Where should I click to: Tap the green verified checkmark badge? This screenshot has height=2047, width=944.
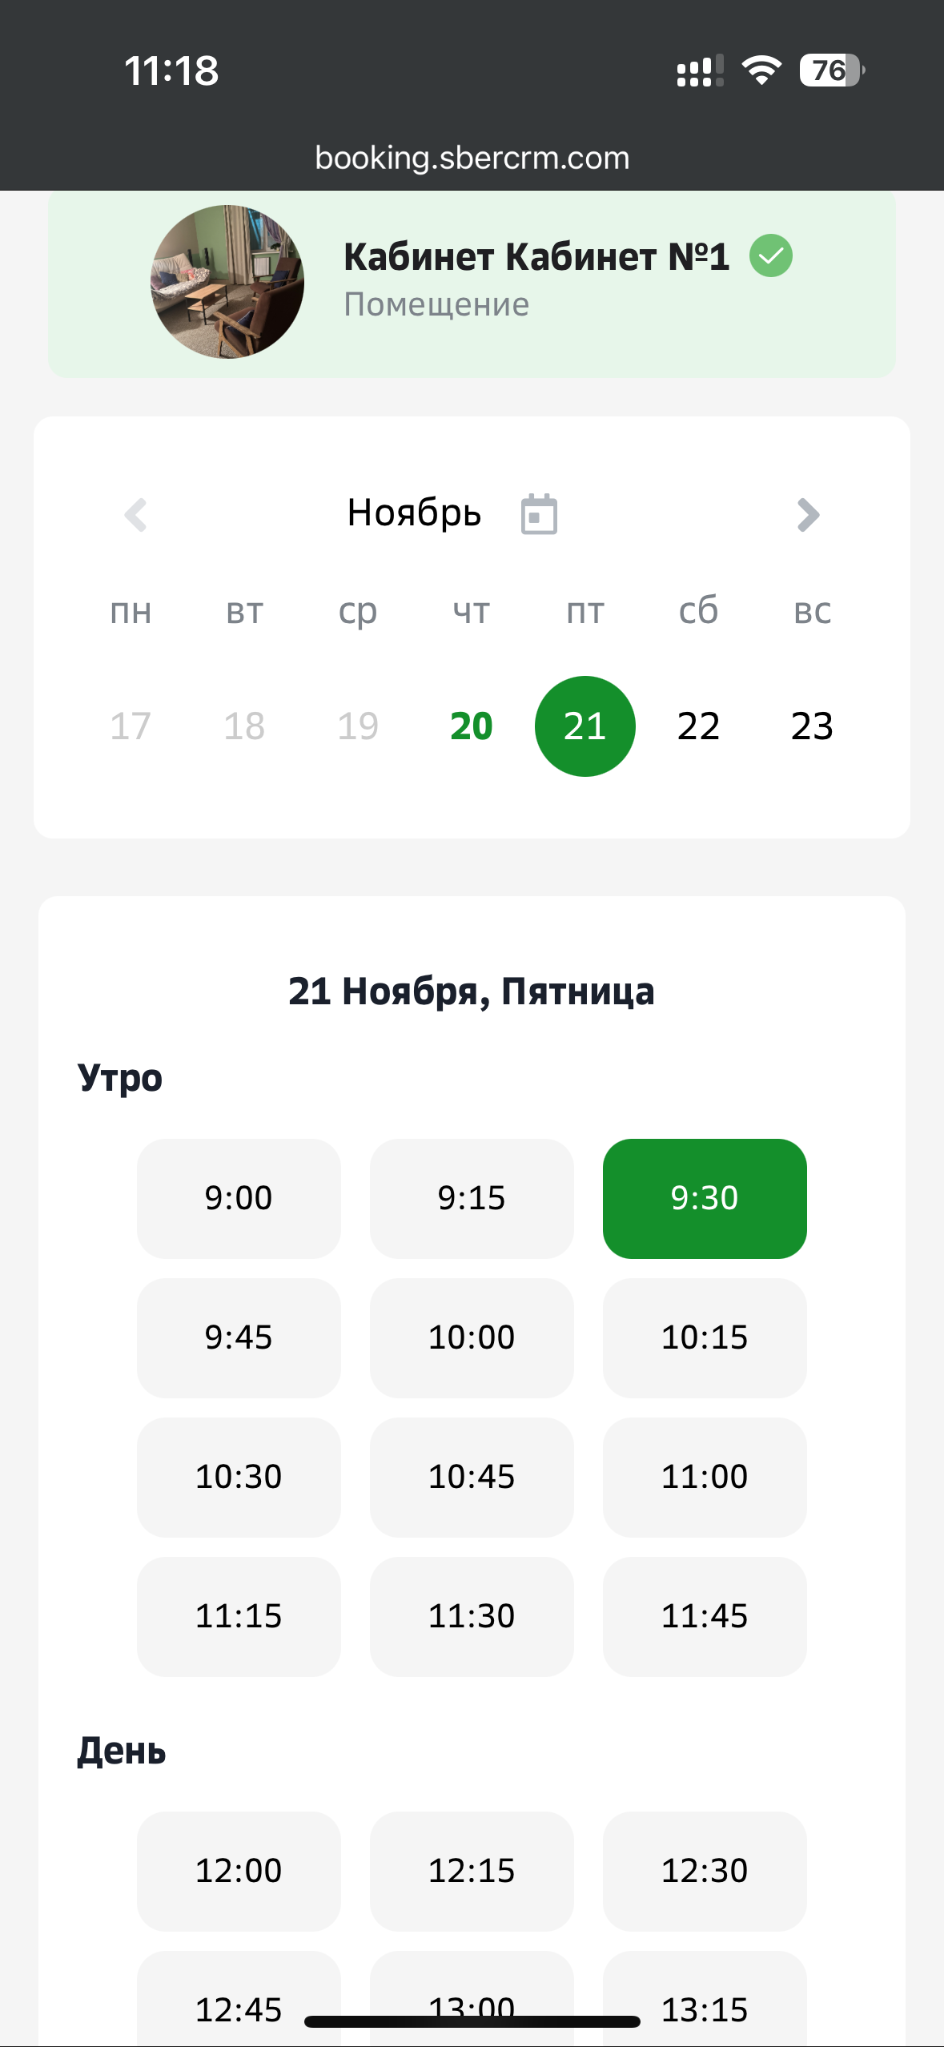[770, 256]
